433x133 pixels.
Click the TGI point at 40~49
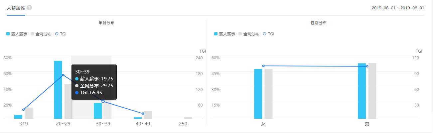(x=143, y=113)
